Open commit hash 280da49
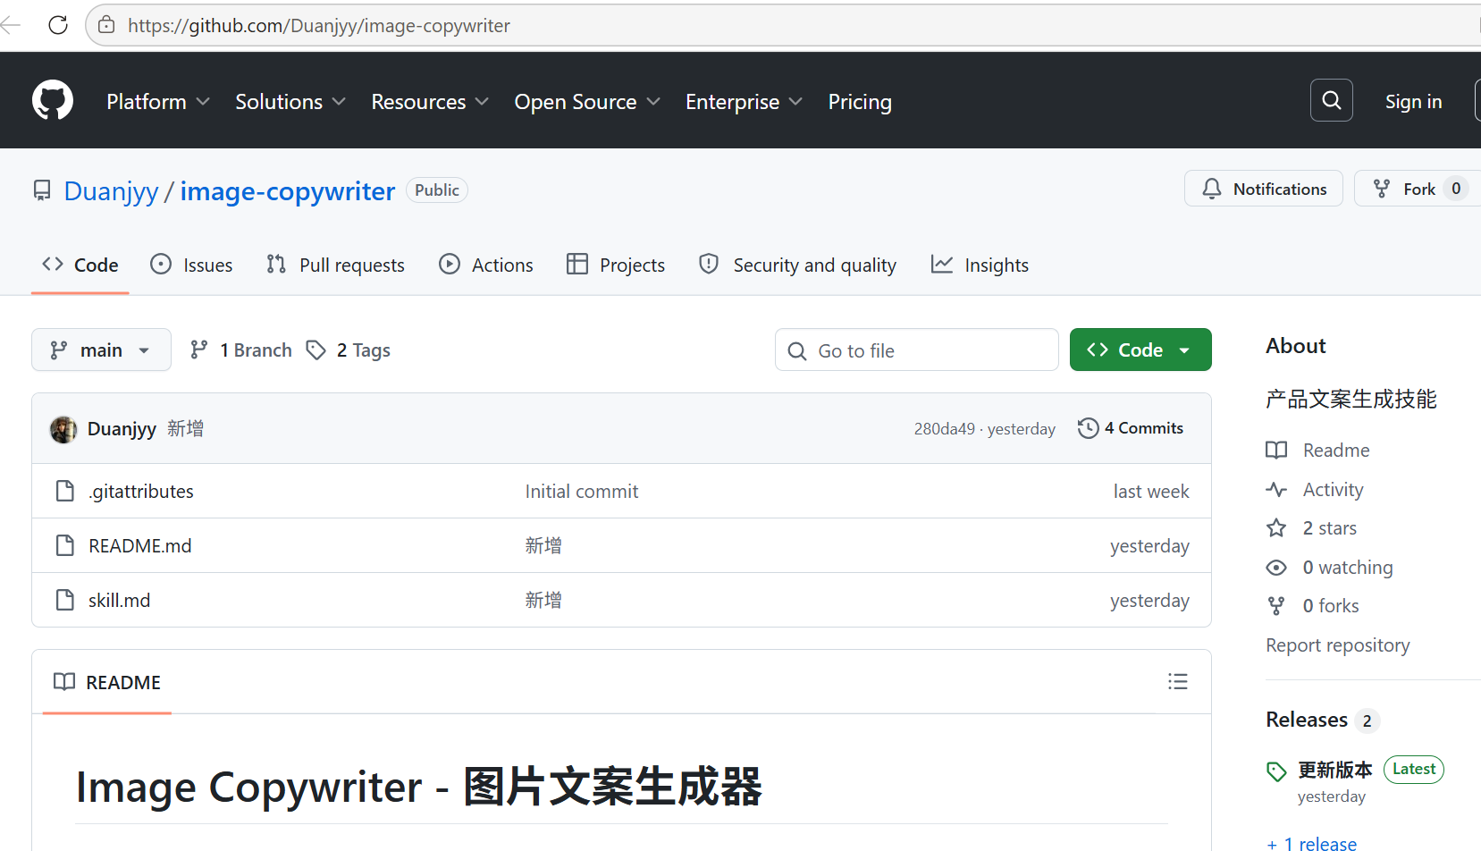Viewport: 1481px width, 851px height. point(944,429)
